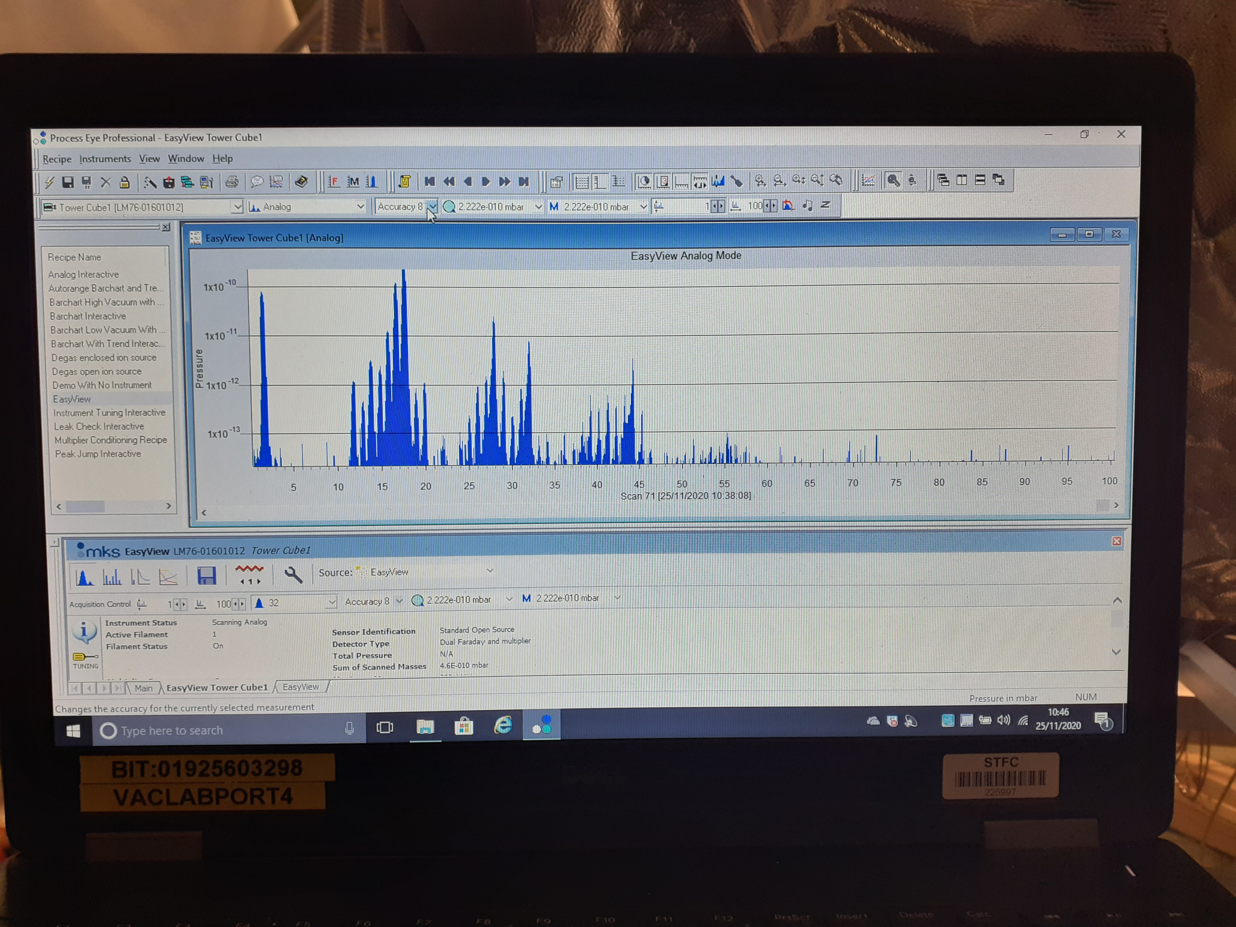This screenshot has width=1236, height=927.
Task: Click the Windows Start button
Action: click(73, 730)
